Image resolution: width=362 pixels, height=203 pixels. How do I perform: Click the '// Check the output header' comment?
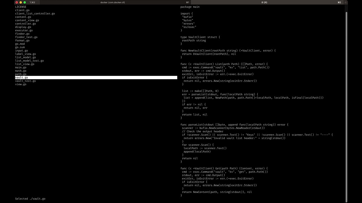pyautogui.click(x=203, y=131)
